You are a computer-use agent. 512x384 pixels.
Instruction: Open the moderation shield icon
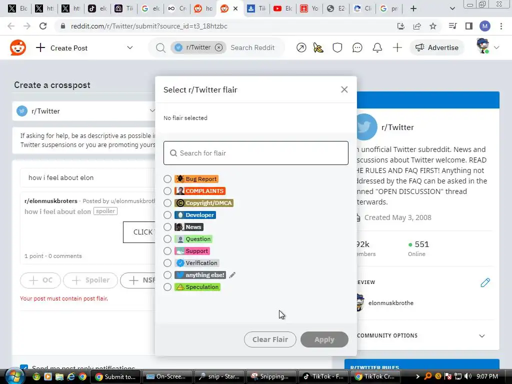(x=337, y=47)
